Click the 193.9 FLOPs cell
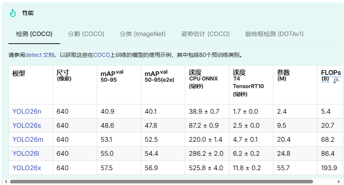 point(330,168)
